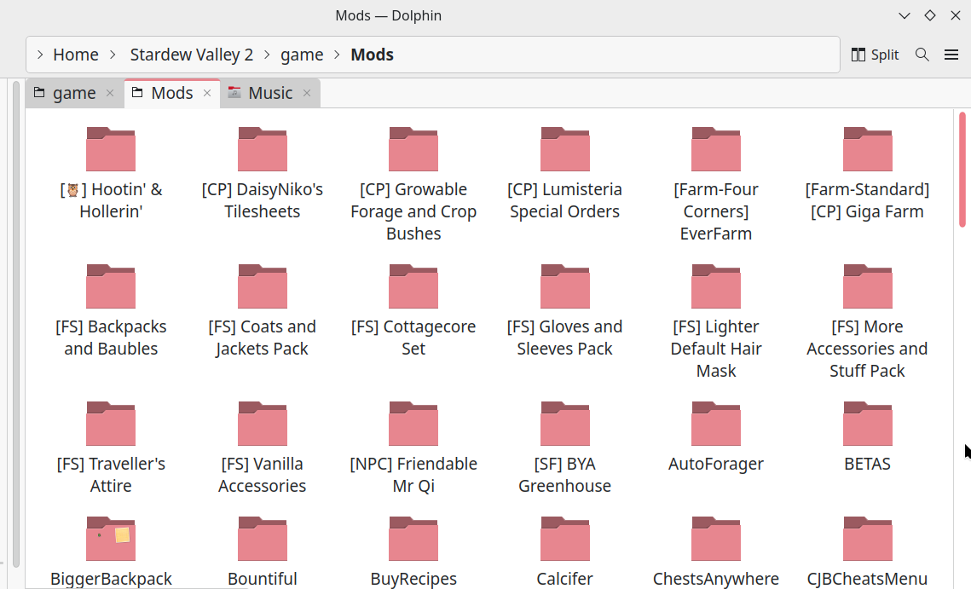Select the [FS] Gloves and Sleeves Pack folder icon
This screenshot has height=589, width=971.
click(x=564, y=286)
